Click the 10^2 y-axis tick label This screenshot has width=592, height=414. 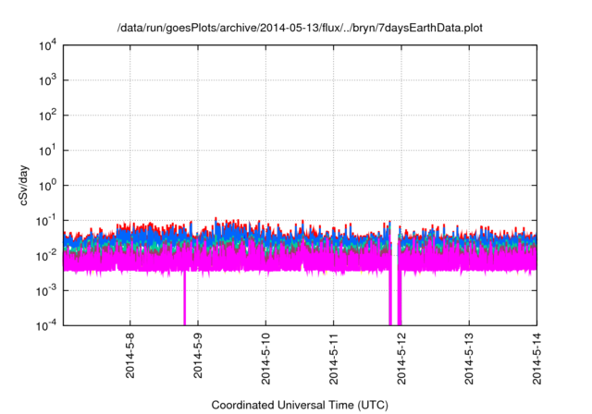point(46,116)
